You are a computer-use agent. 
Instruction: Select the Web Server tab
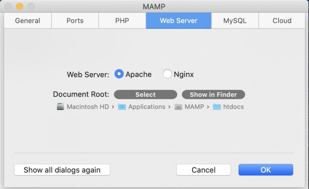pyautogui.click(x=179, y=21)
